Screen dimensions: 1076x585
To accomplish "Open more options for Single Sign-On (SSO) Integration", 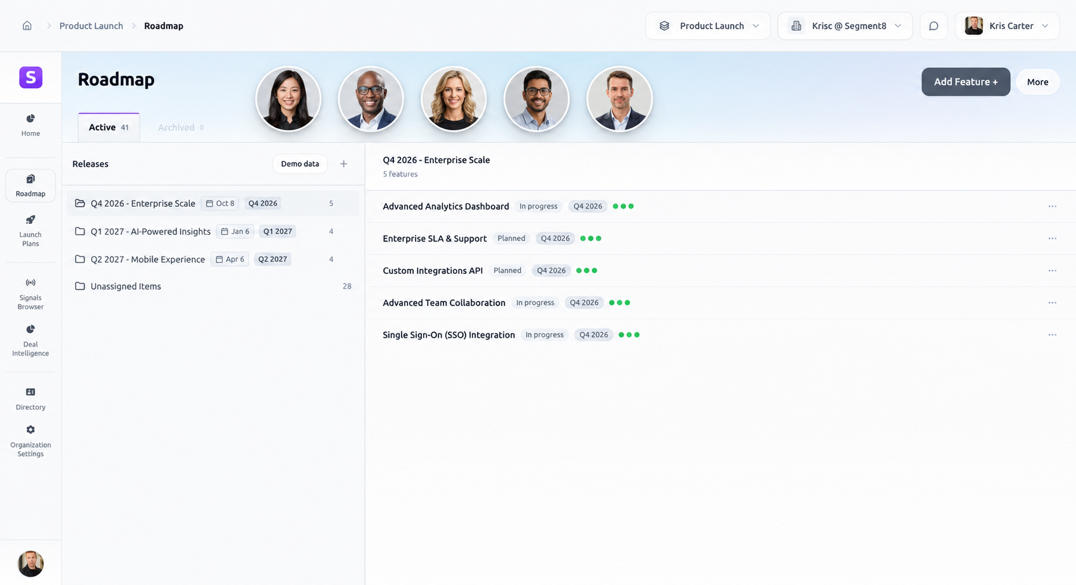I will (1052, 335).
